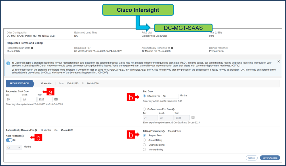Click the start date Month field showing Jul

coord(29,99)
